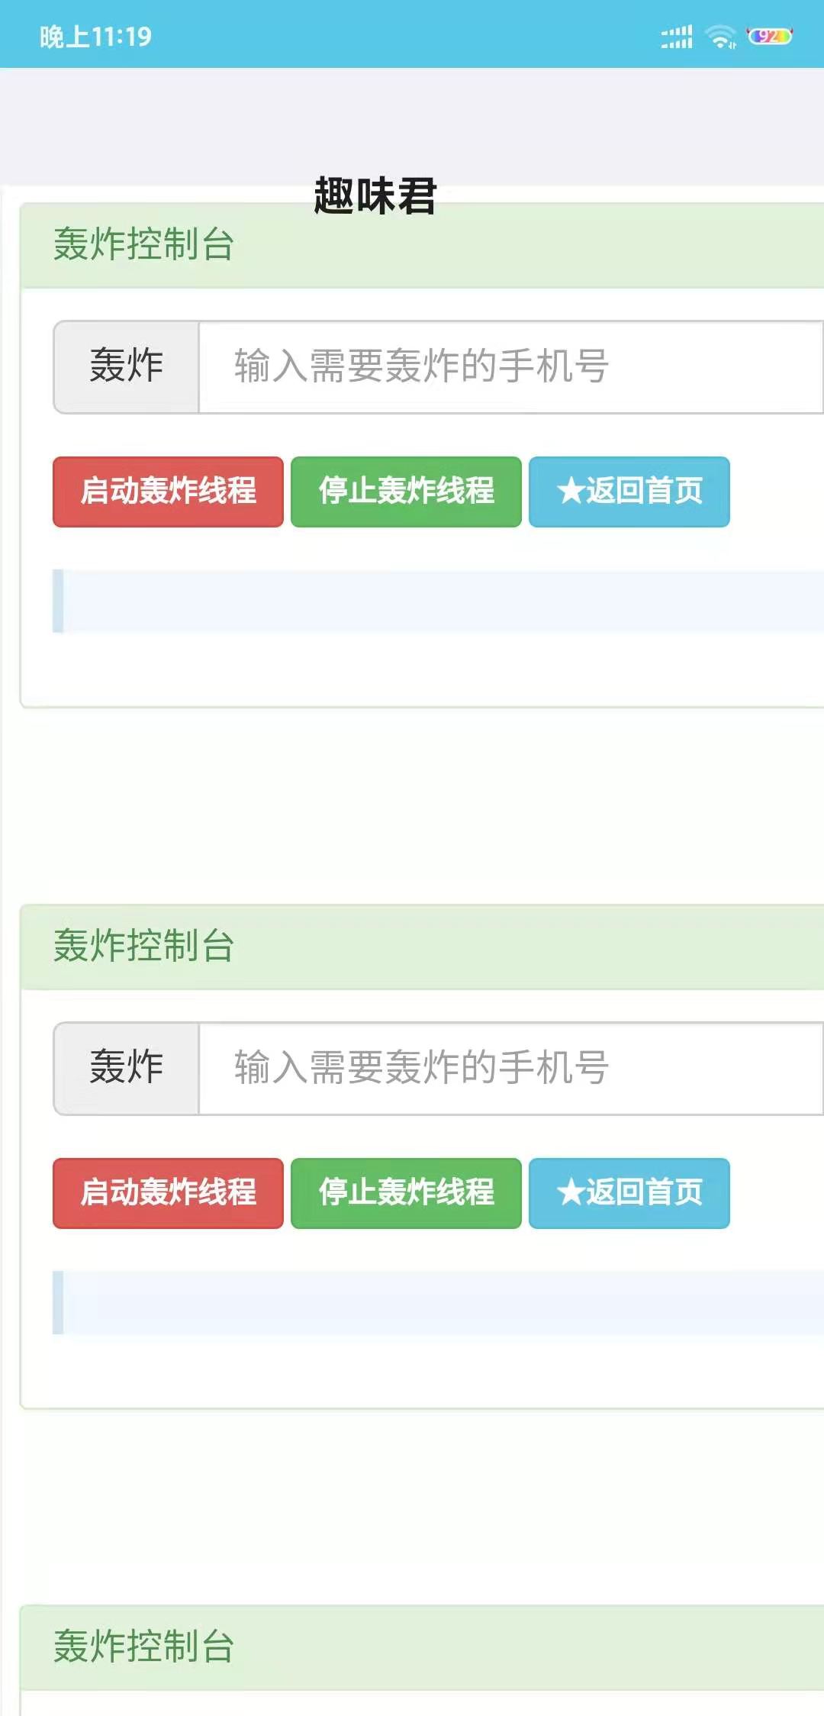
Task: Tap the battery level indicator
Action: pos(770,37)
